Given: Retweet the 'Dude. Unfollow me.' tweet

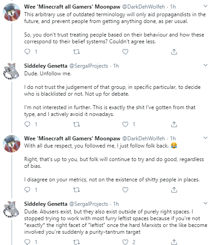Looking at the screenshot, I should point(77,125).
